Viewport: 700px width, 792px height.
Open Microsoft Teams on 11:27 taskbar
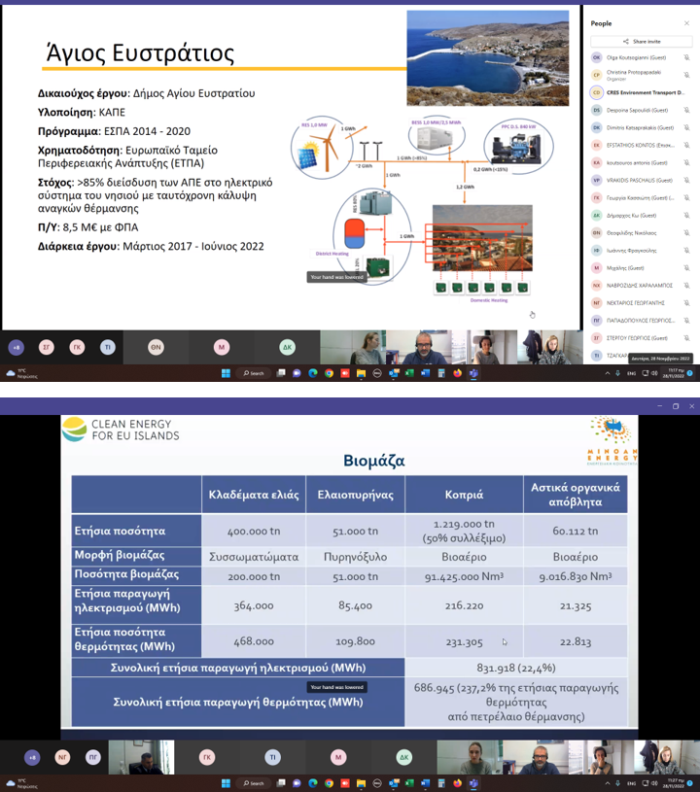tap(473, 783)
